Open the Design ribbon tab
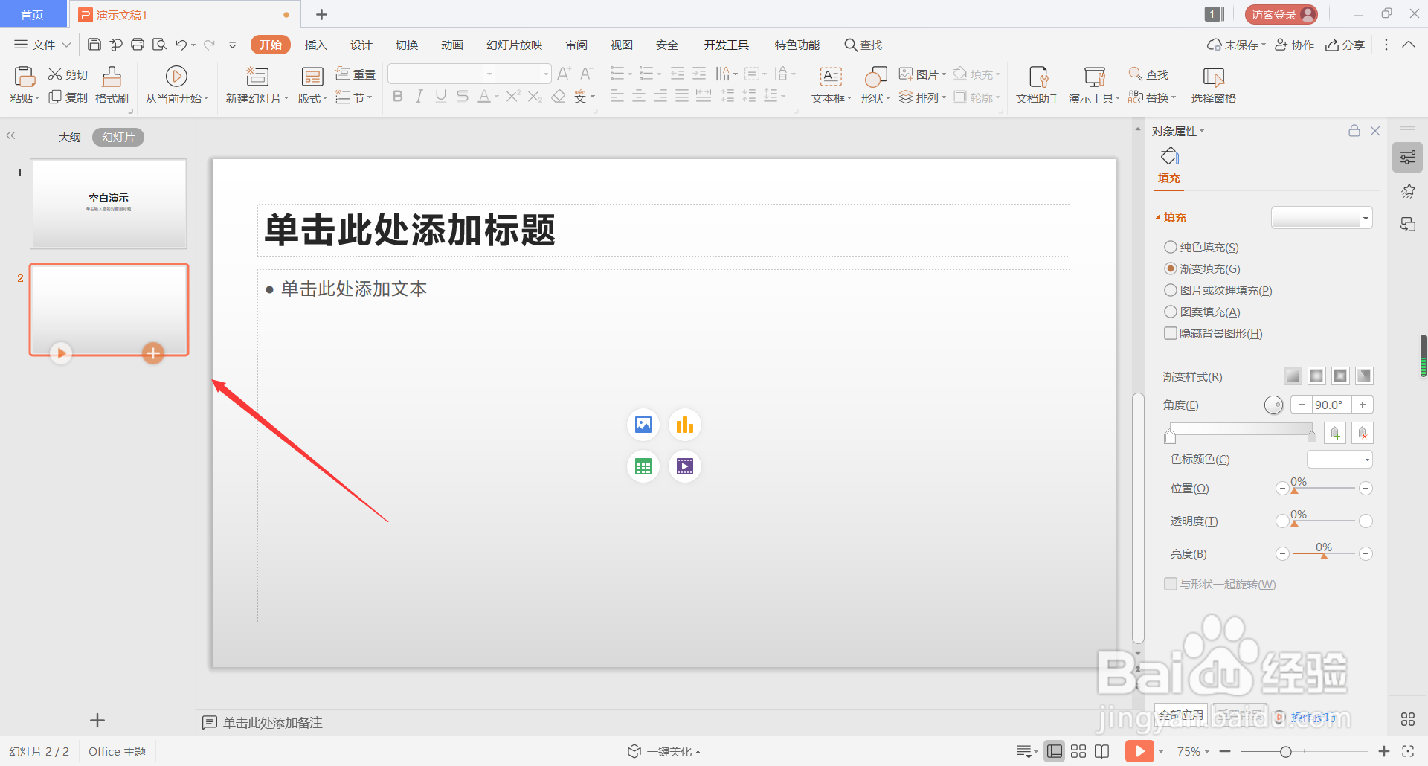Screen dimensions: 1428x766 point(361,45)
